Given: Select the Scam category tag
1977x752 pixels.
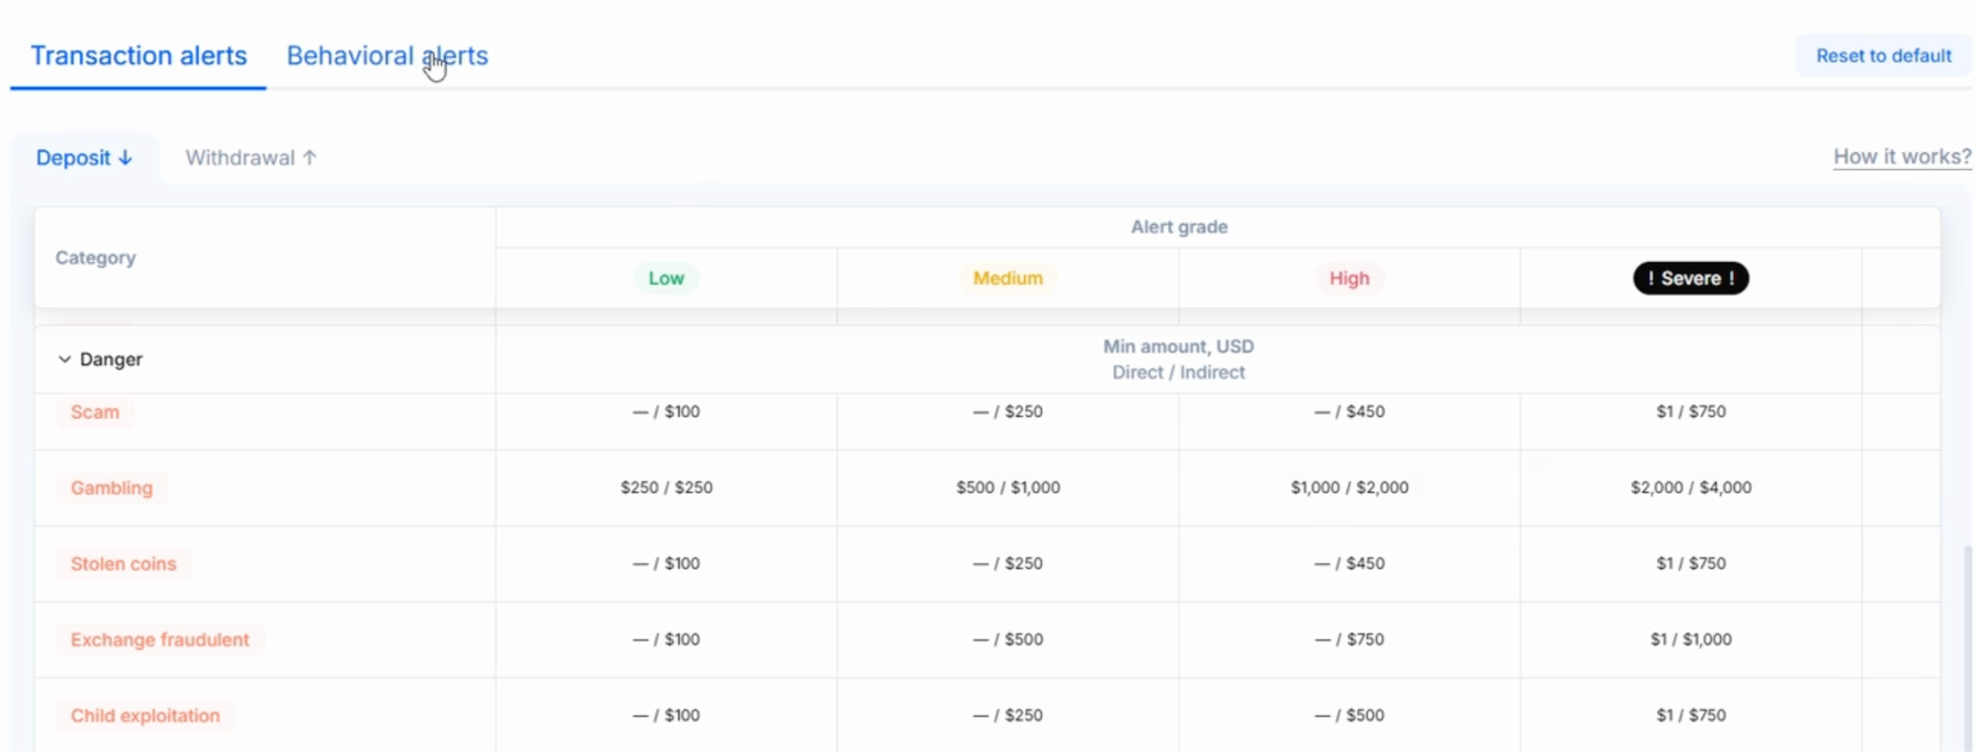Looking at the screenshot, I should click(95, 412).
